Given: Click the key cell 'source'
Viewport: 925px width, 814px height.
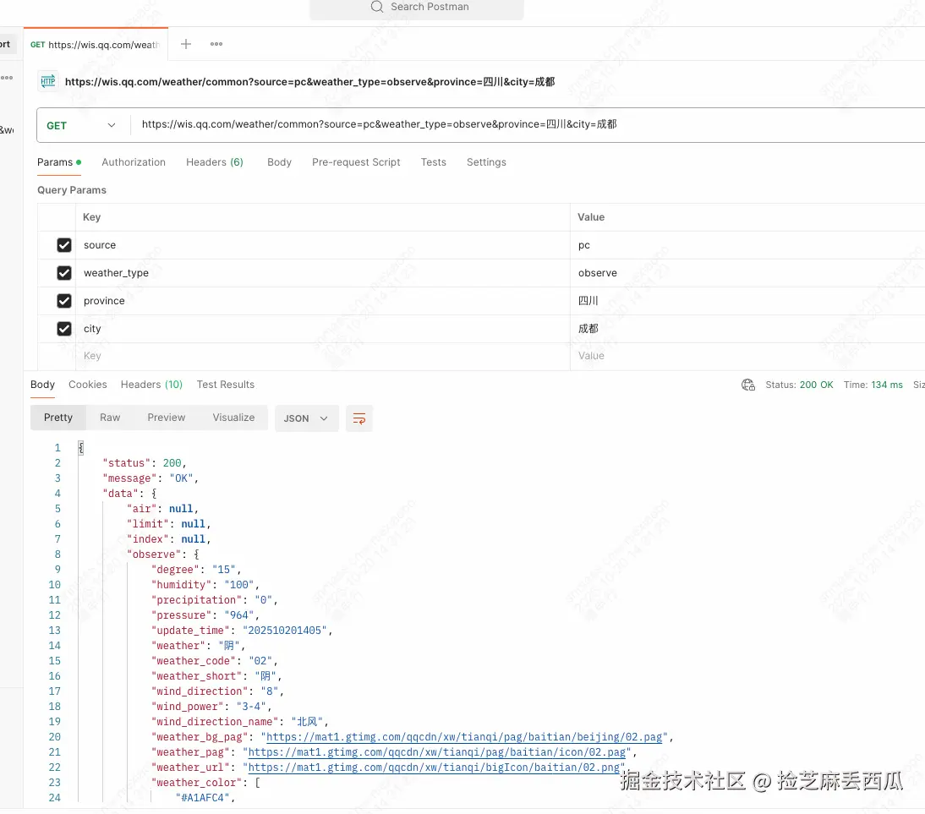Looking at the screenshot, I should 323,245.
